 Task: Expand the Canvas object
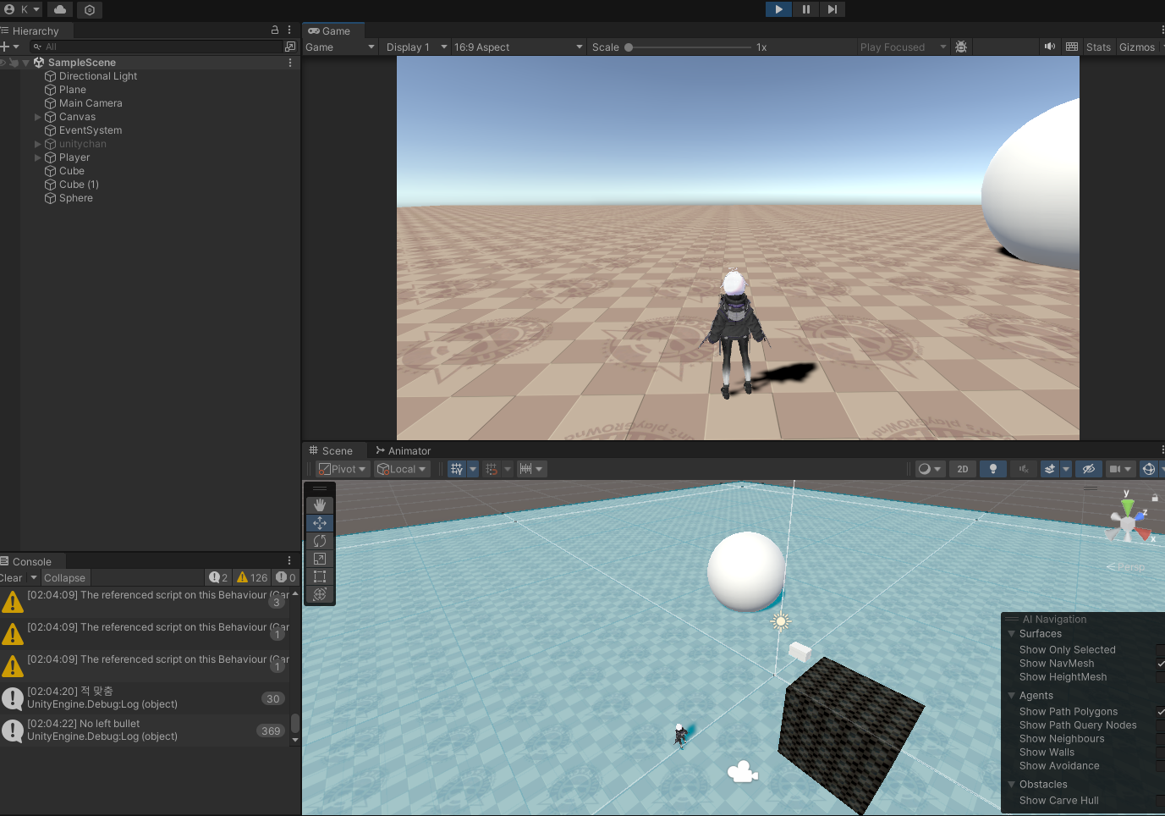[x=37, y=117]
